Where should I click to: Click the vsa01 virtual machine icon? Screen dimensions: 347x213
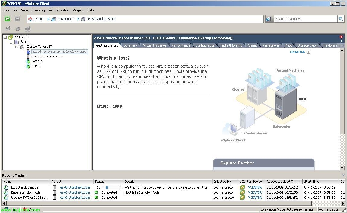[28, 66]
